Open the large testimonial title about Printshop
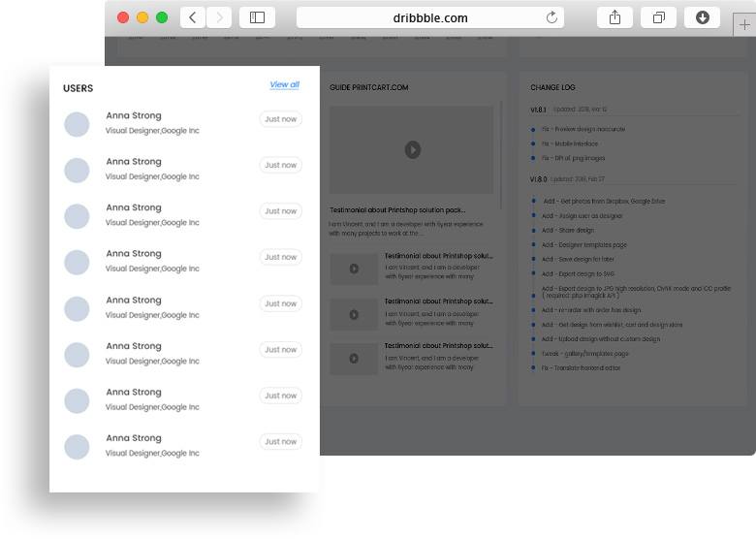The image size is (756, 539). tap(397, 209)
